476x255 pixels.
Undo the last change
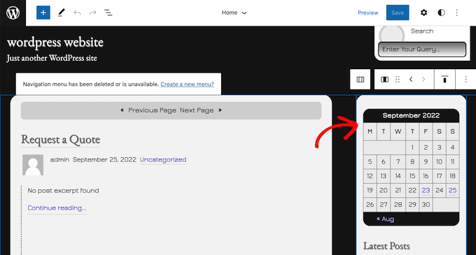pyautogui.click(x=77, y=13)
